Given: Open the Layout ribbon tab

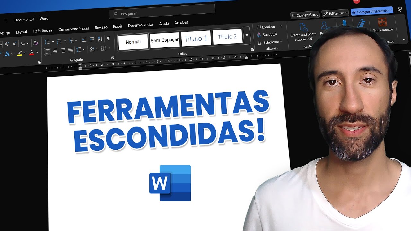Looking at the screenshot, I should pyautogui.click(x=22, y=32).
